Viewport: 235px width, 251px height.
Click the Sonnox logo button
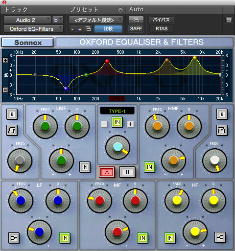coord(27,43)
